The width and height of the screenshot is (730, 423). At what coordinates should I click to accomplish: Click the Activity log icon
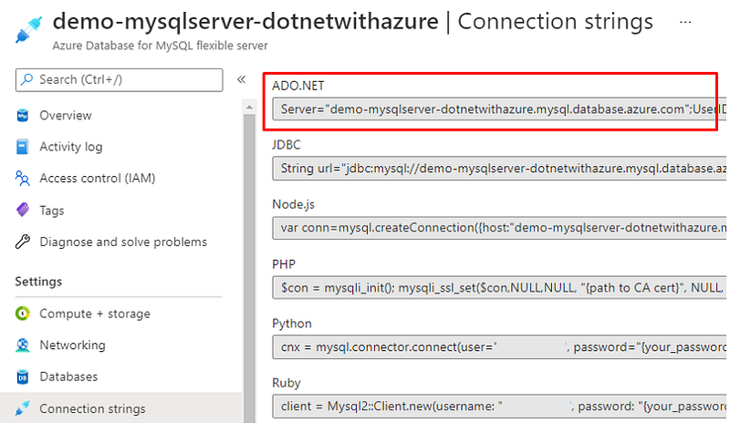click(22, 147)
